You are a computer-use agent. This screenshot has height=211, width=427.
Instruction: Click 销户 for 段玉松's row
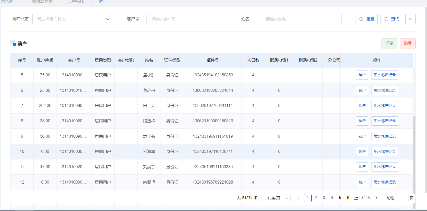click(362, 121)
